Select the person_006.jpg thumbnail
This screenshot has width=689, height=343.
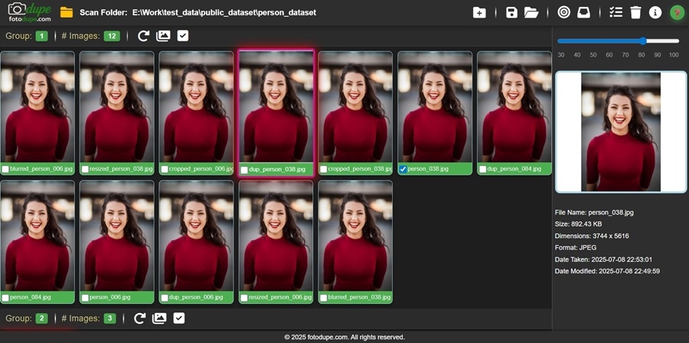117,236
